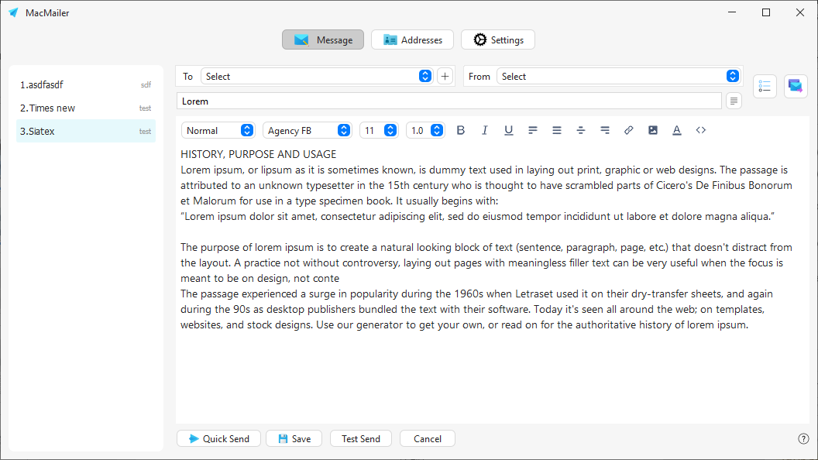Open the code view with the angle-brackets icon
This screenshot has height=460, width=818.
(x=700, y=130)
